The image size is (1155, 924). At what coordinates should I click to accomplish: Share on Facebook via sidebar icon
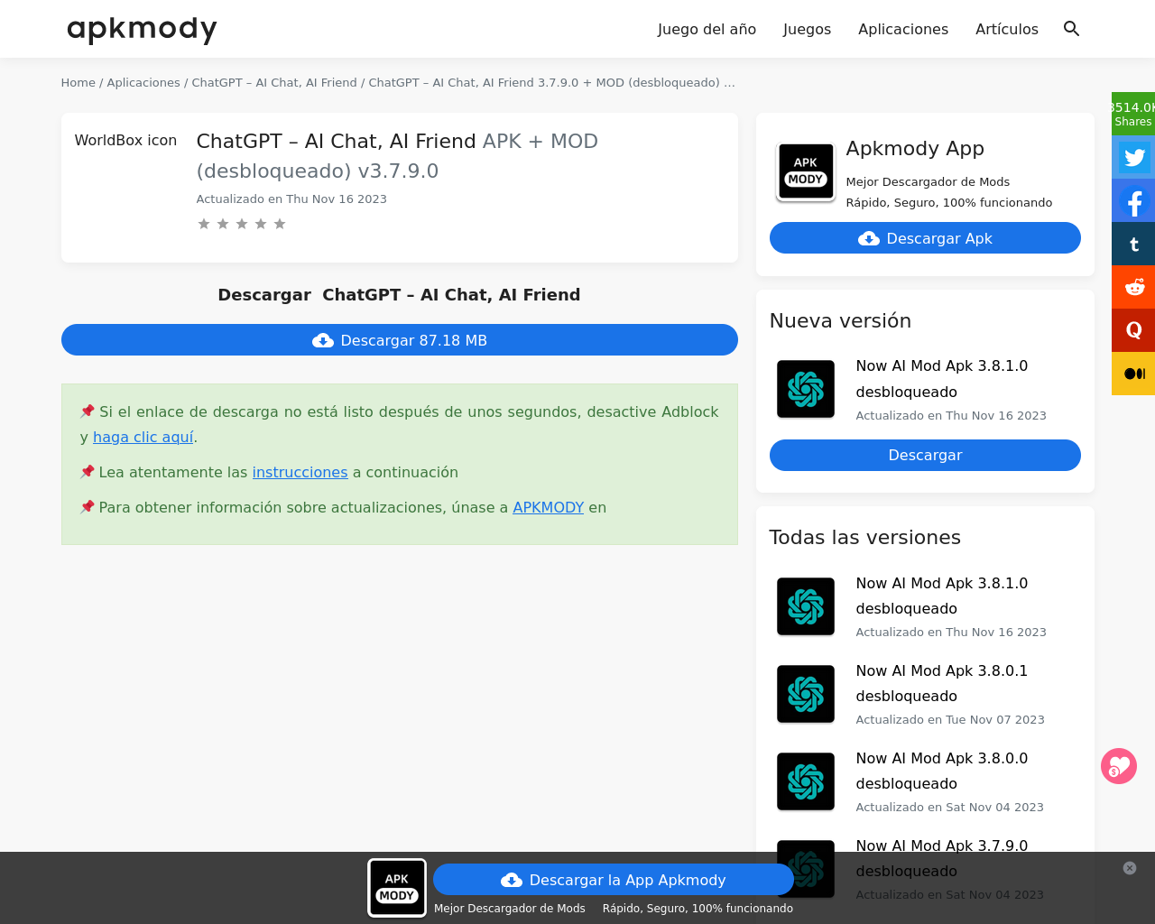point(1133,200)
